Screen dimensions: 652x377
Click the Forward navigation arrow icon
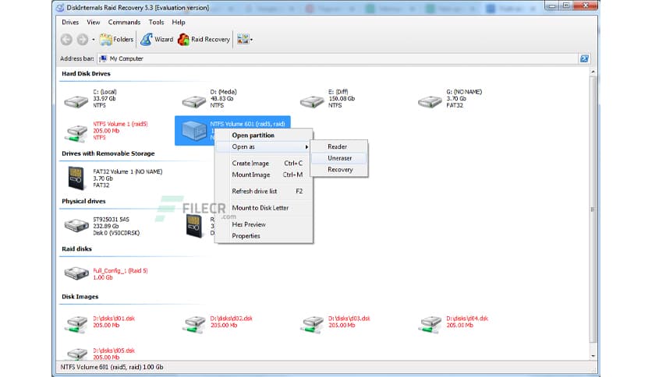(83, 40)
